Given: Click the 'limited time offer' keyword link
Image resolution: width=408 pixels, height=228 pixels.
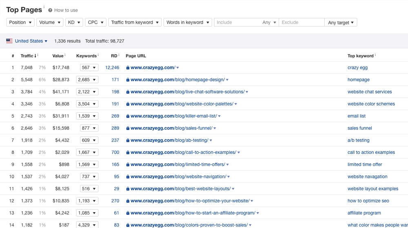Looking at the screenshot, I should [365, 164].
